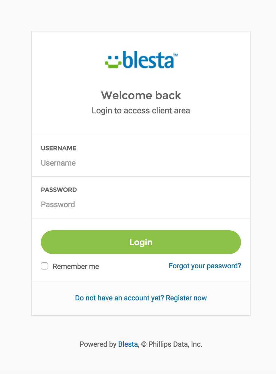
Task: Click the copyright symbol in footer
Action: [x=144, y=345]
